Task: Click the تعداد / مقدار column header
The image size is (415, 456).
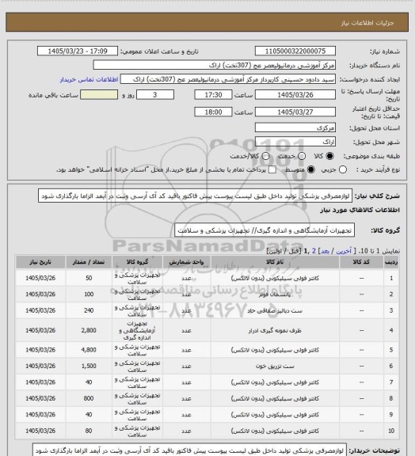Action: tap(89, 262)
